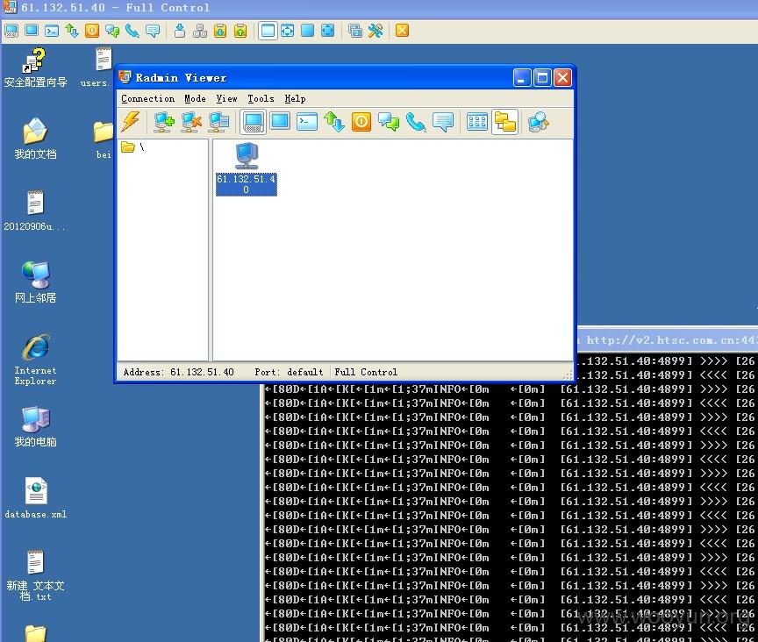Switch to stretch view mode
The width and height of the screenshot is (758, 642).
tap(287, 31)
